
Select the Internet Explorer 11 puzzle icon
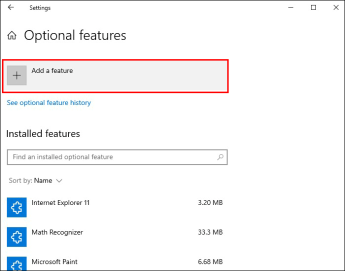click(16, 207)
